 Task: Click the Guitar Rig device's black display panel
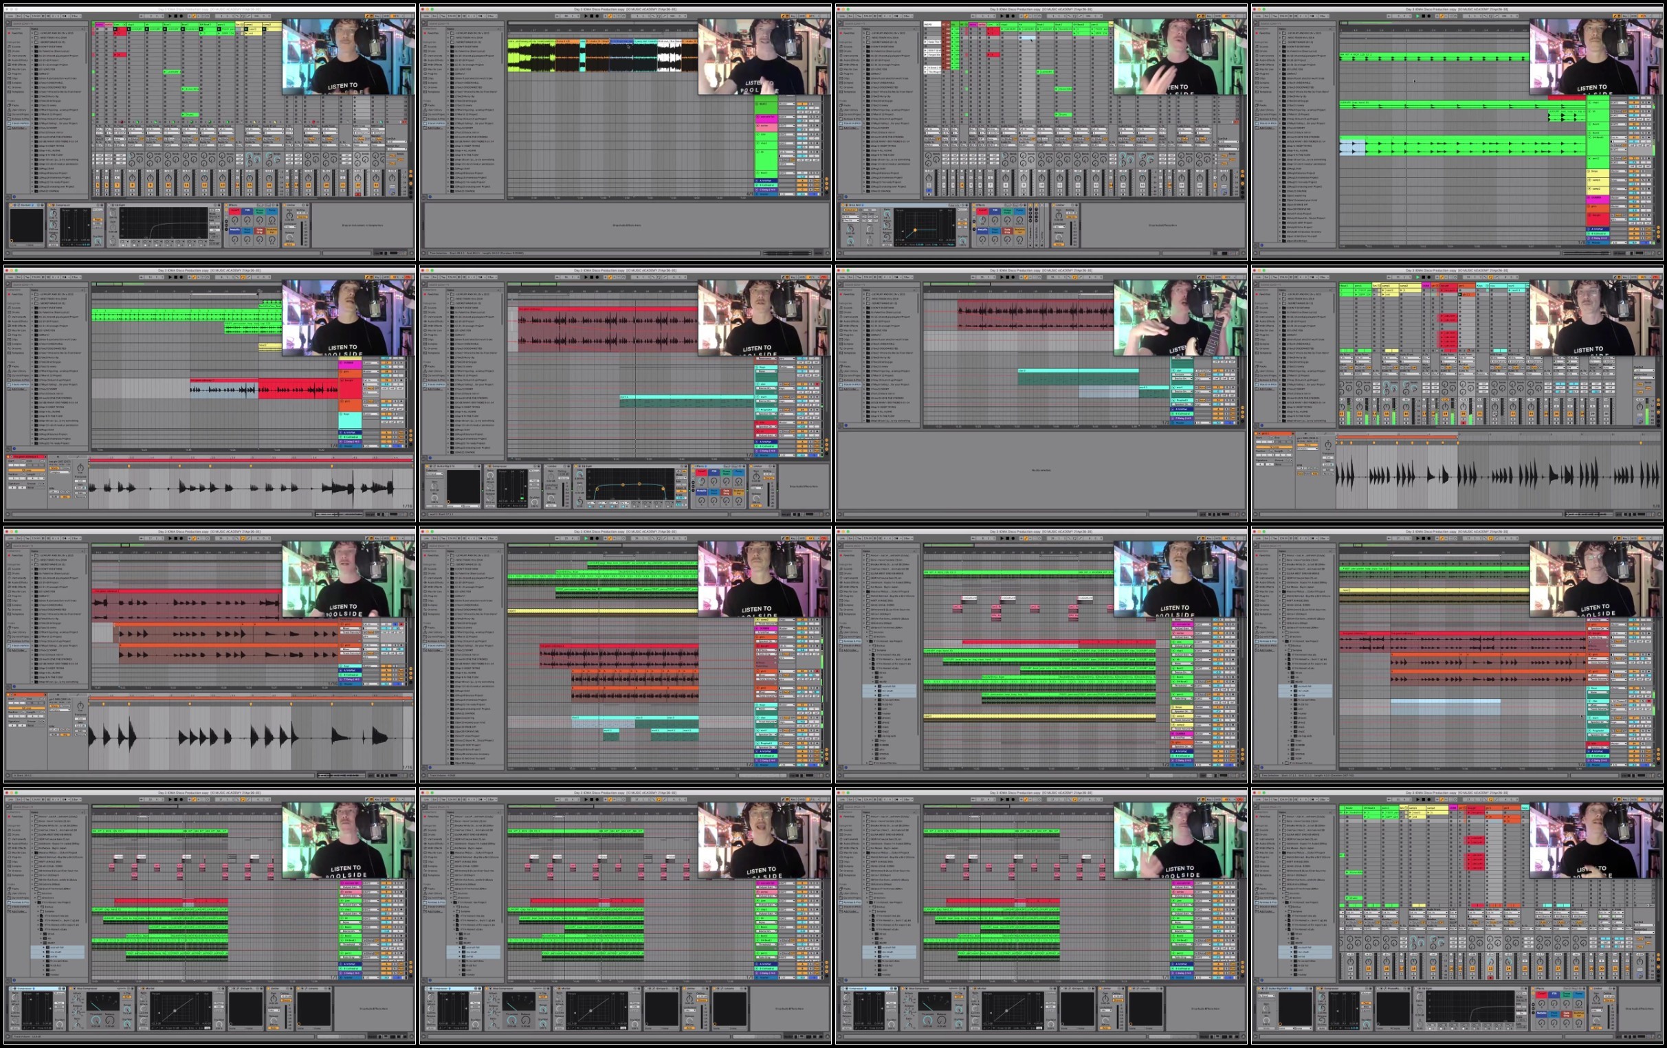tap(1296, 1010)
